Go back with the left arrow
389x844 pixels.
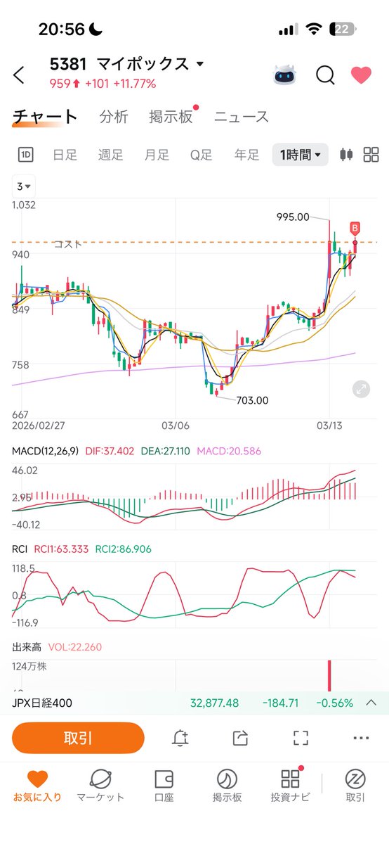click(19, 75)
